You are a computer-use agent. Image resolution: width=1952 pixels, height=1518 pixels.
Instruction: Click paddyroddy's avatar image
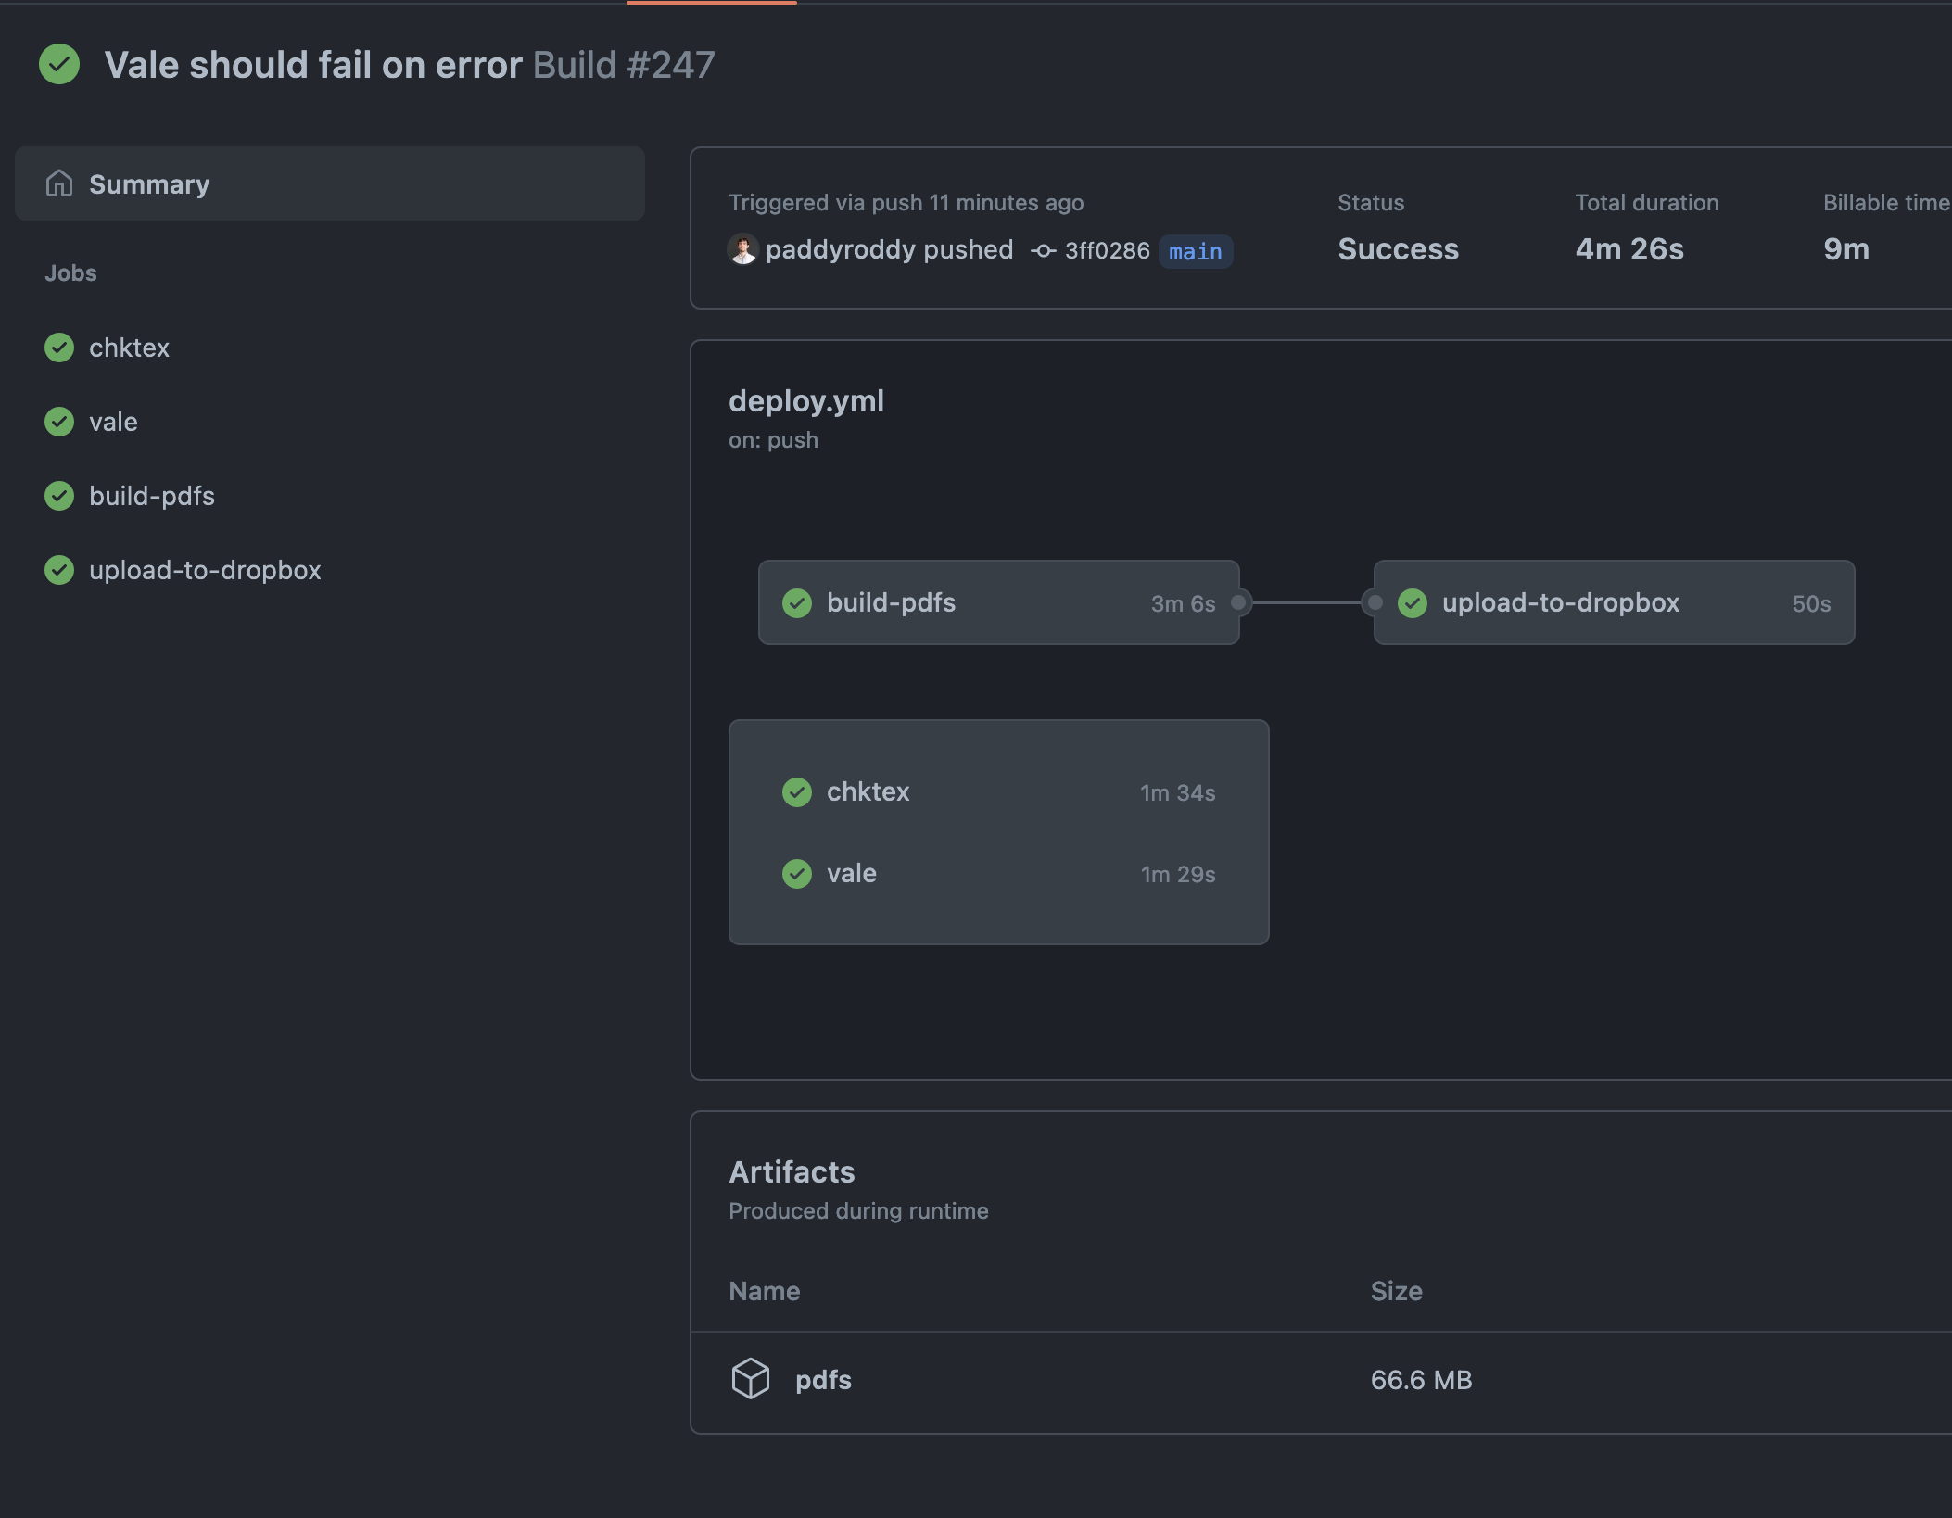click(742, 250)
